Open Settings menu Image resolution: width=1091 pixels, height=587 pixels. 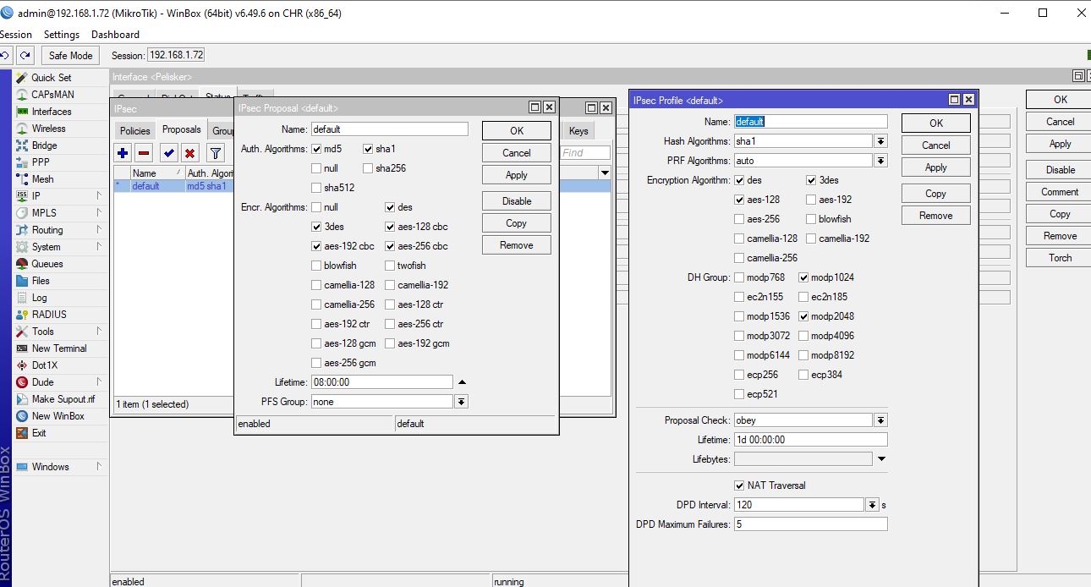click(62, 35)
